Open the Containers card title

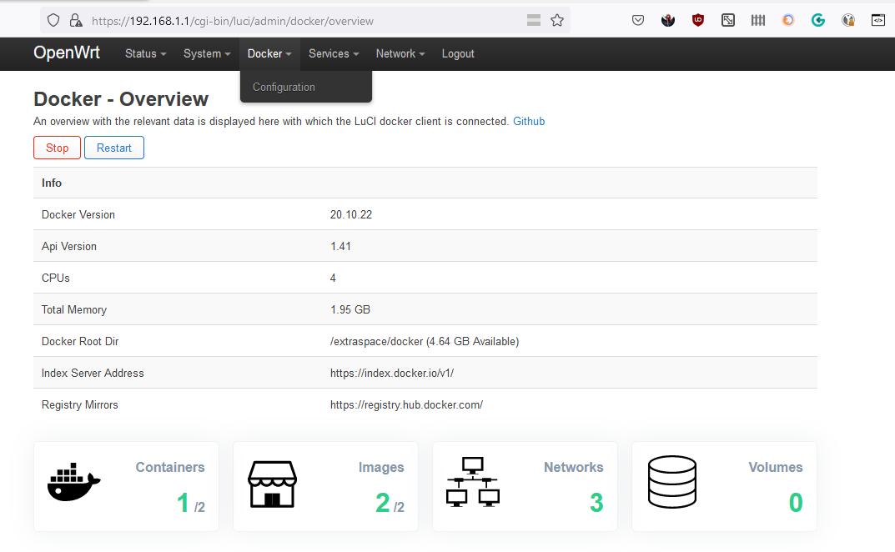click(170, 467)
